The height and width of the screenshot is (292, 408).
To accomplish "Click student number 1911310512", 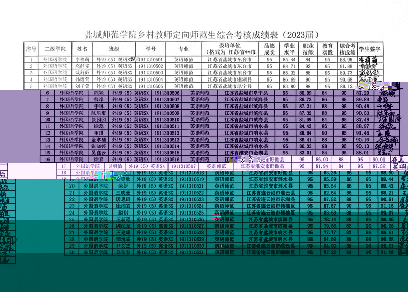I will pyautogui.click(x=167, y=133).
